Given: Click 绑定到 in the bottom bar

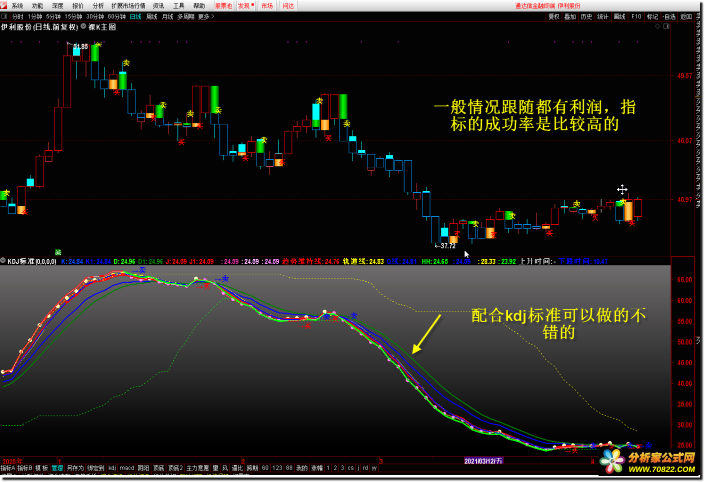Looking at the screenshot, I should [x=95, y=468].
